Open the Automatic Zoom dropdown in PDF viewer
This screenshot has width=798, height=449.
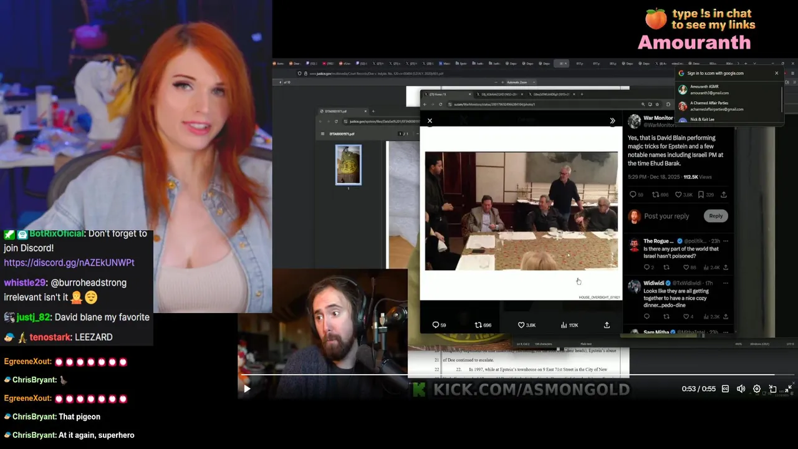pos(521,82)
